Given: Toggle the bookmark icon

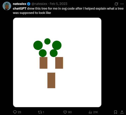Looking at the screenshot, I should click(115, 112).
